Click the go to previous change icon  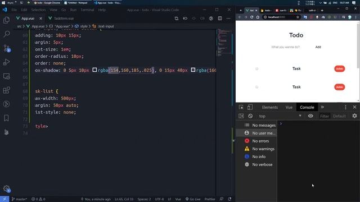[185, 19]
